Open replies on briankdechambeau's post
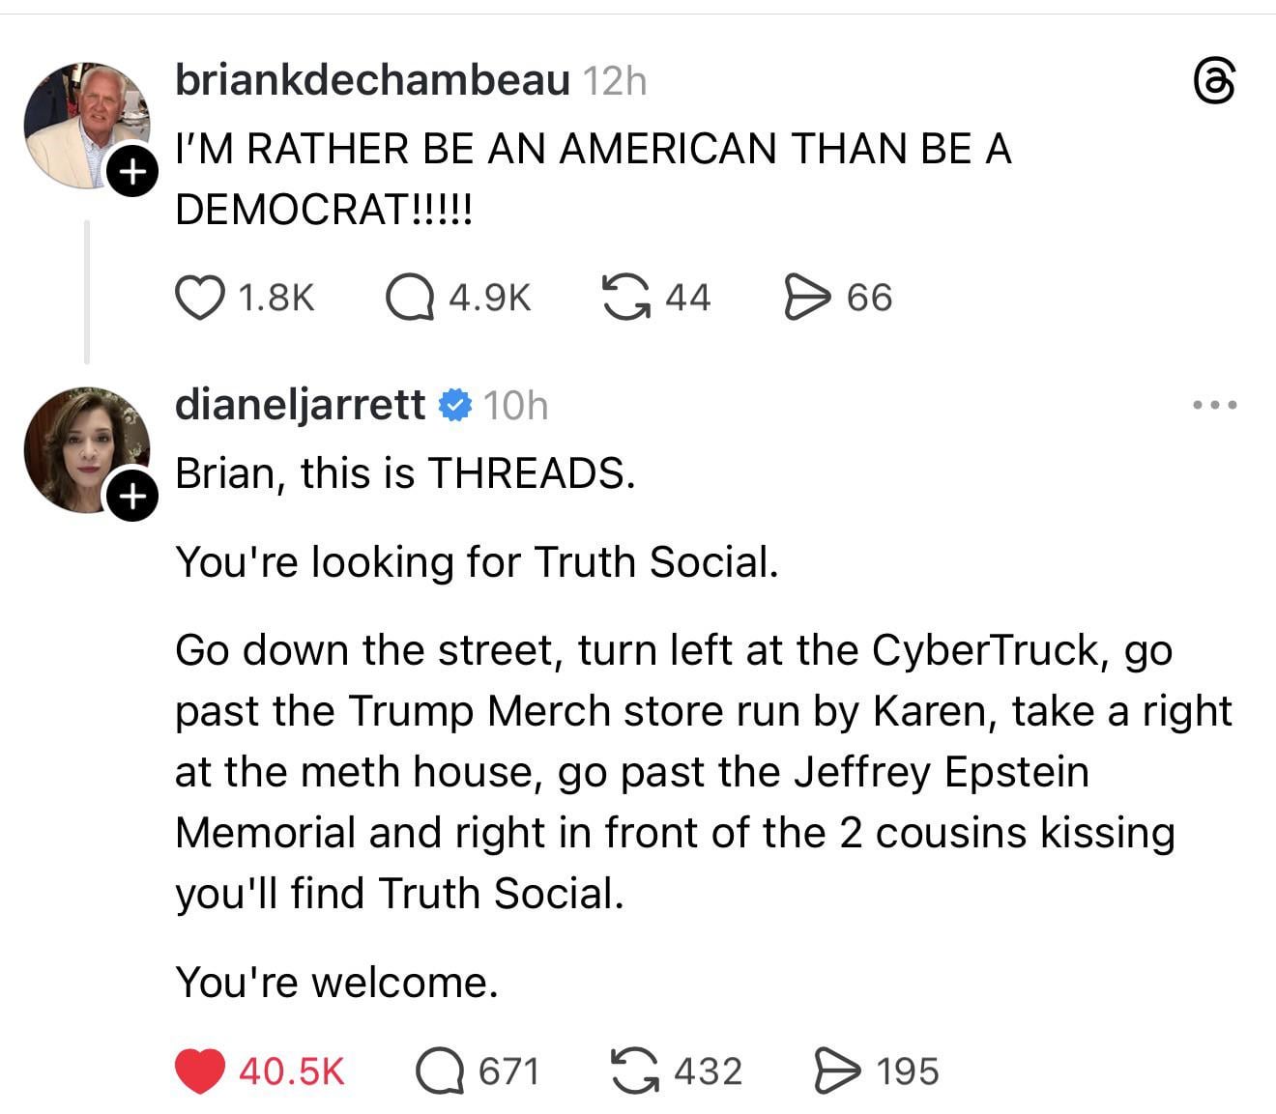 coord(408,298)
